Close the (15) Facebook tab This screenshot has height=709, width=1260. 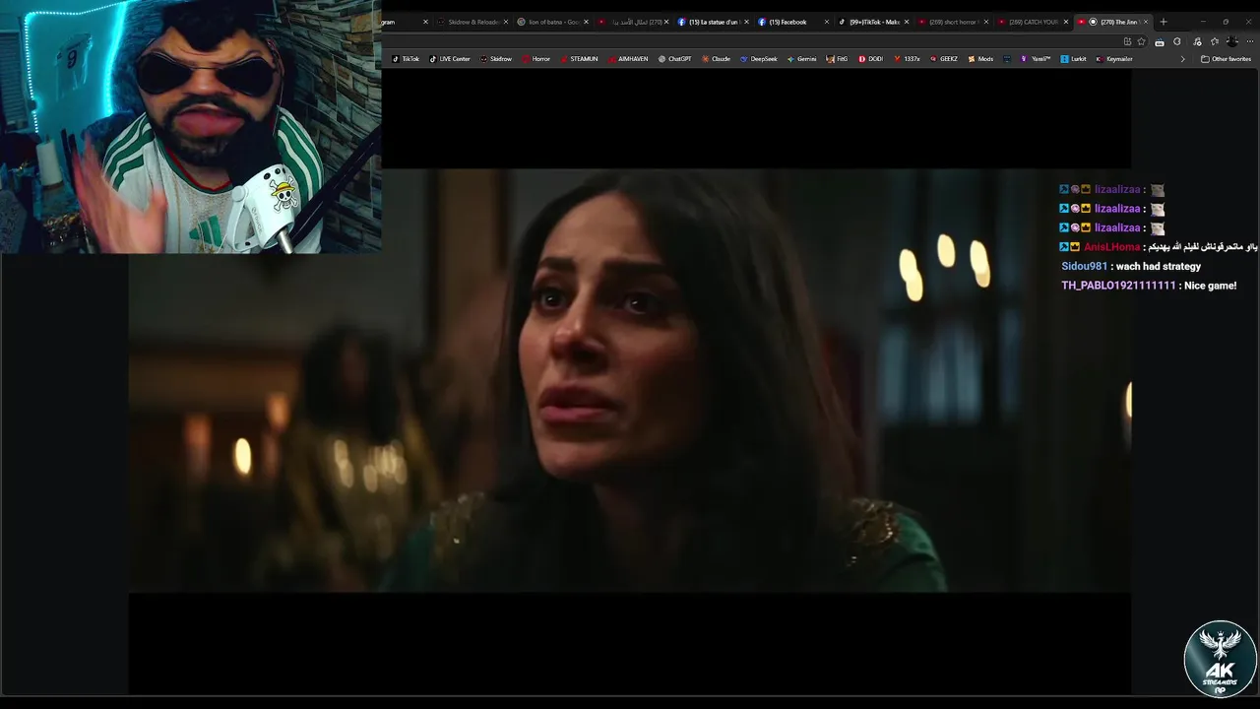(x=826, y=22)
